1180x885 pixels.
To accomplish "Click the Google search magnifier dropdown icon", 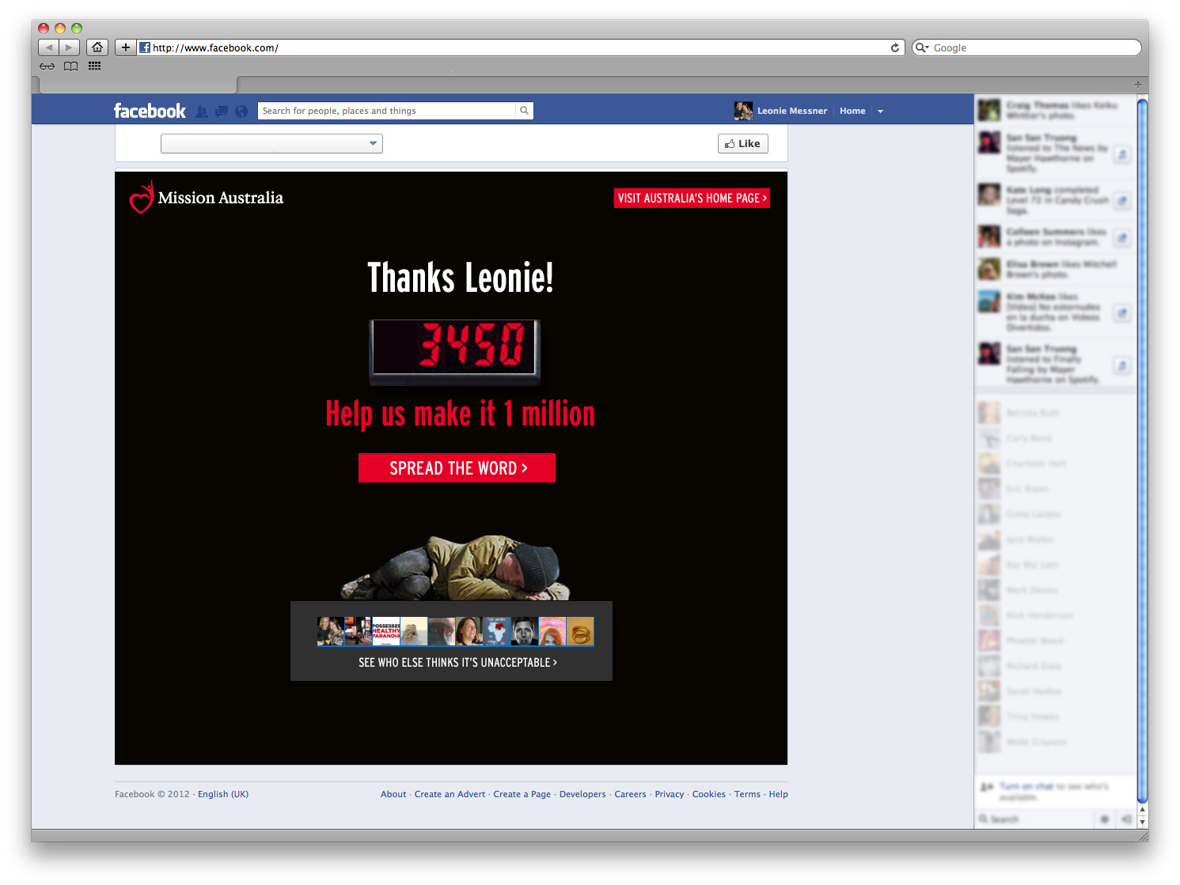I will (922, 47).
